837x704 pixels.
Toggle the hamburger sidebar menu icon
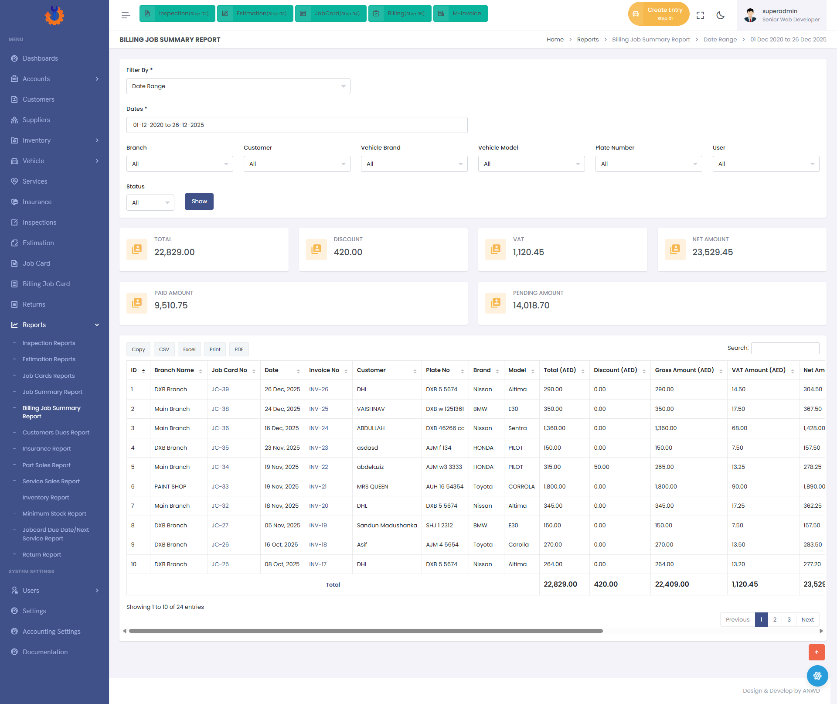pos(126,15)
